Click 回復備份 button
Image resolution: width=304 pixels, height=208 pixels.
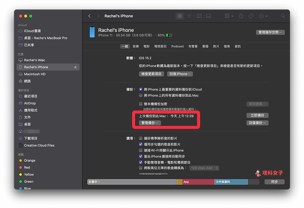pos(257,123)
